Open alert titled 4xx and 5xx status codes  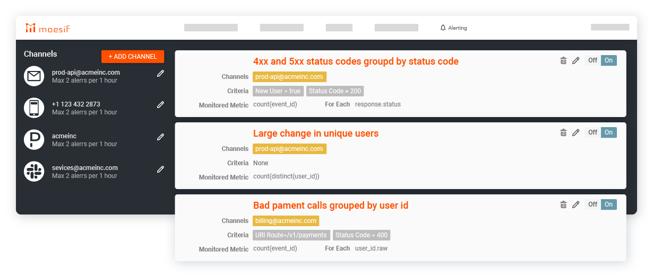pyautogui.click(x=356, y=61)
